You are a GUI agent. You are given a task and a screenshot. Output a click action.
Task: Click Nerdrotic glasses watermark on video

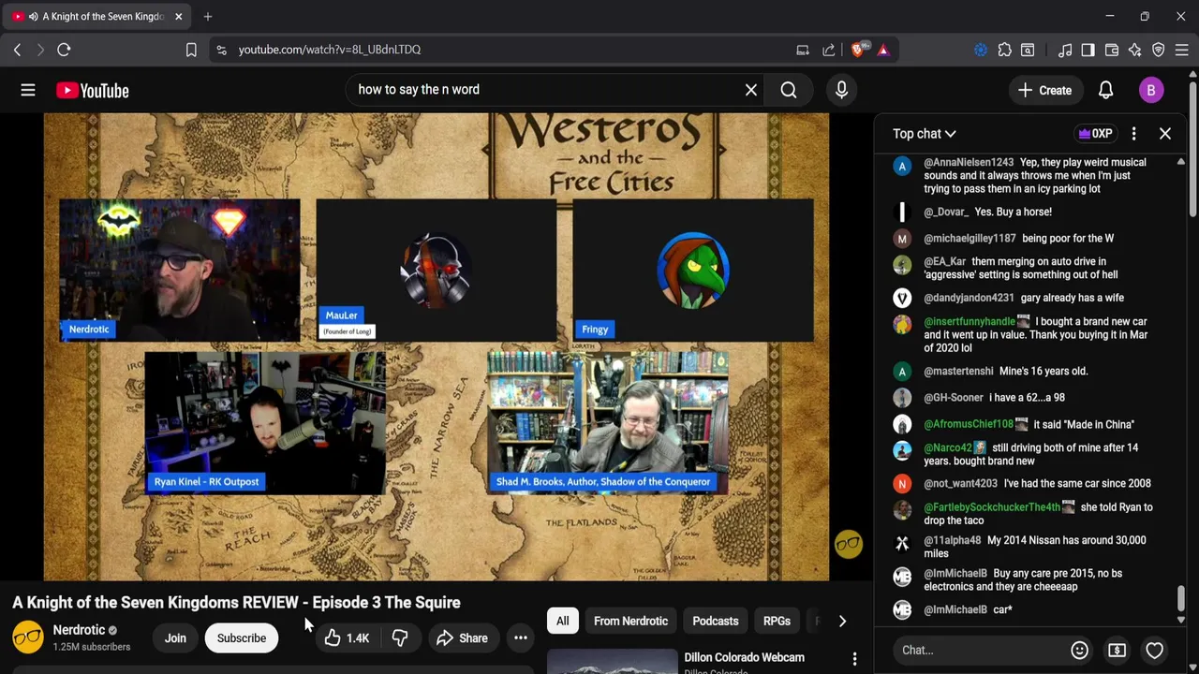coord(849,545)
